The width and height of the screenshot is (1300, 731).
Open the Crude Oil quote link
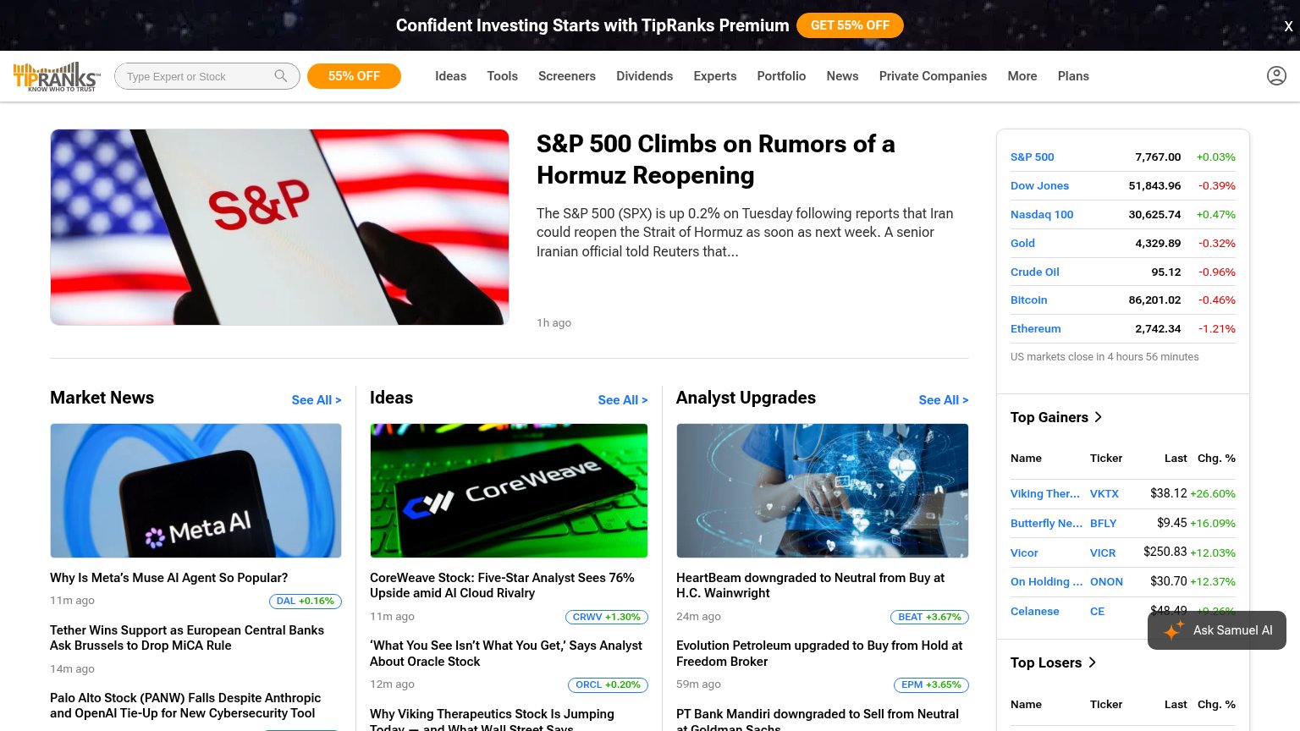(1034, 272)
